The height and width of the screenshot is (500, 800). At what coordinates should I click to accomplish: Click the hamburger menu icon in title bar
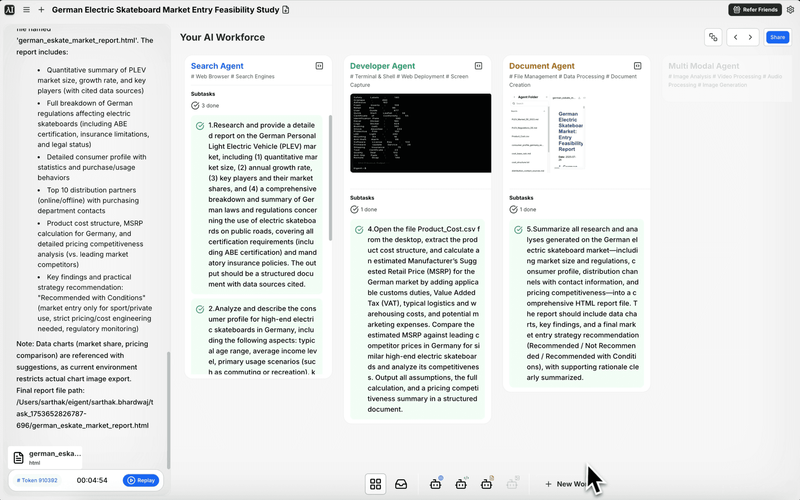coord(26,10)
